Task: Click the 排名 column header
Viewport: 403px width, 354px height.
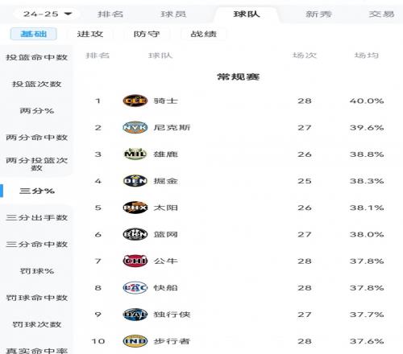Action: [x=98, y=56]
